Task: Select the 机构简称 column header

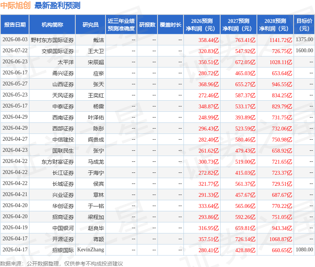Action: 52,25
